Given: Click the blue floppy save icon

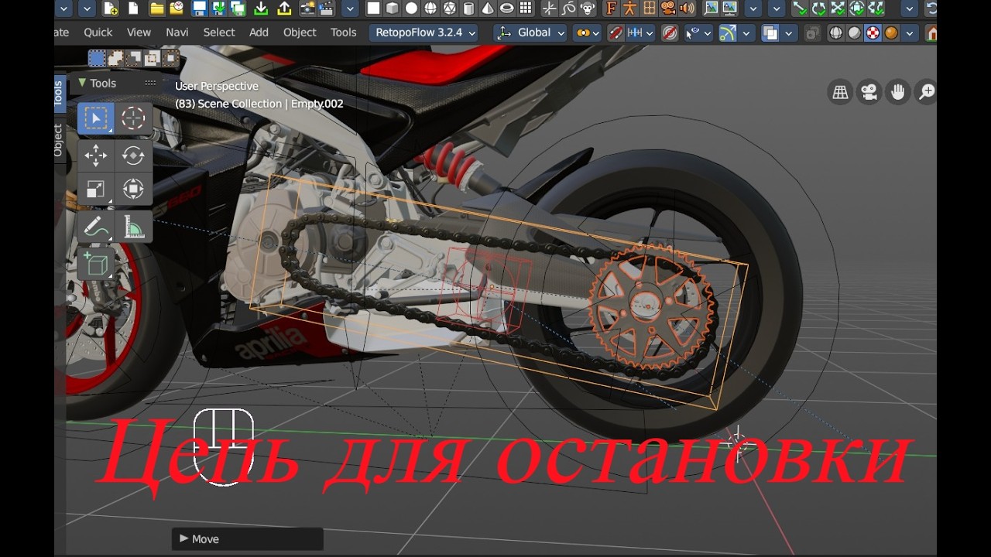Looking at the screenshot, I should coord(199,9).
